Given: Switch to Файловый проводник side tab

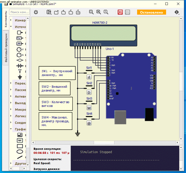Looking at the screenshot, I should (6, 48).
